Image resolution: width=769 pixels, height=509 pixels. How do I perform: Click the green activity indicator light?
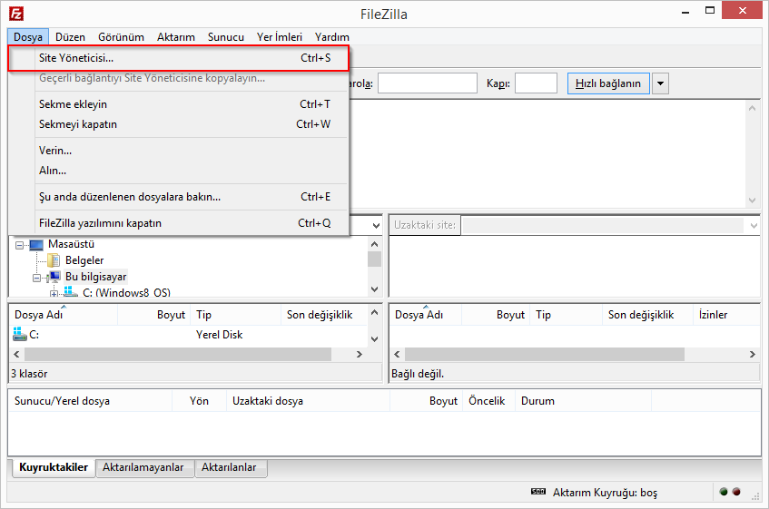coord(724,492)
